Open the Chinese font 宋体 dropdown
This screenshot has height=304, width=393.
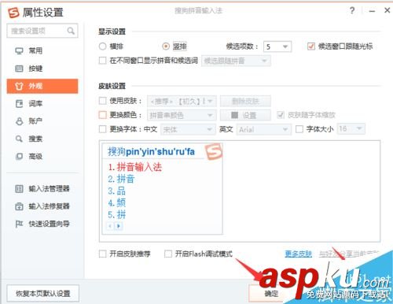pyautogui.click(x=187, y=129)
